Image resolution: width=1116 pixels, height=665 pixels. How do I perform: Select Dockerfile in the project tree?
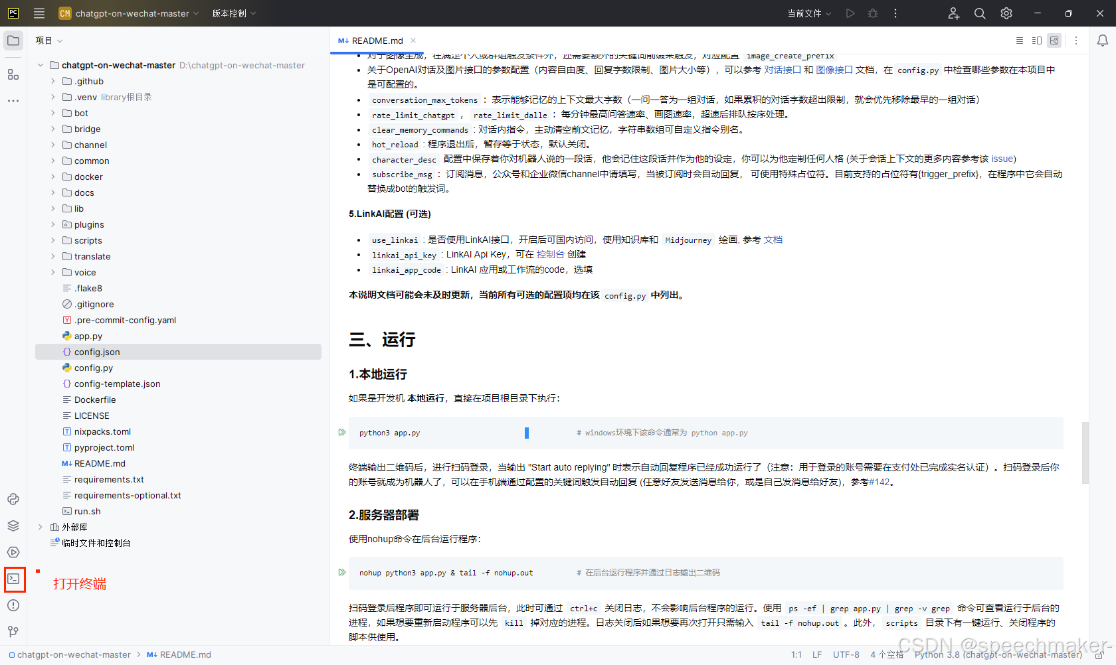point(95,400)
